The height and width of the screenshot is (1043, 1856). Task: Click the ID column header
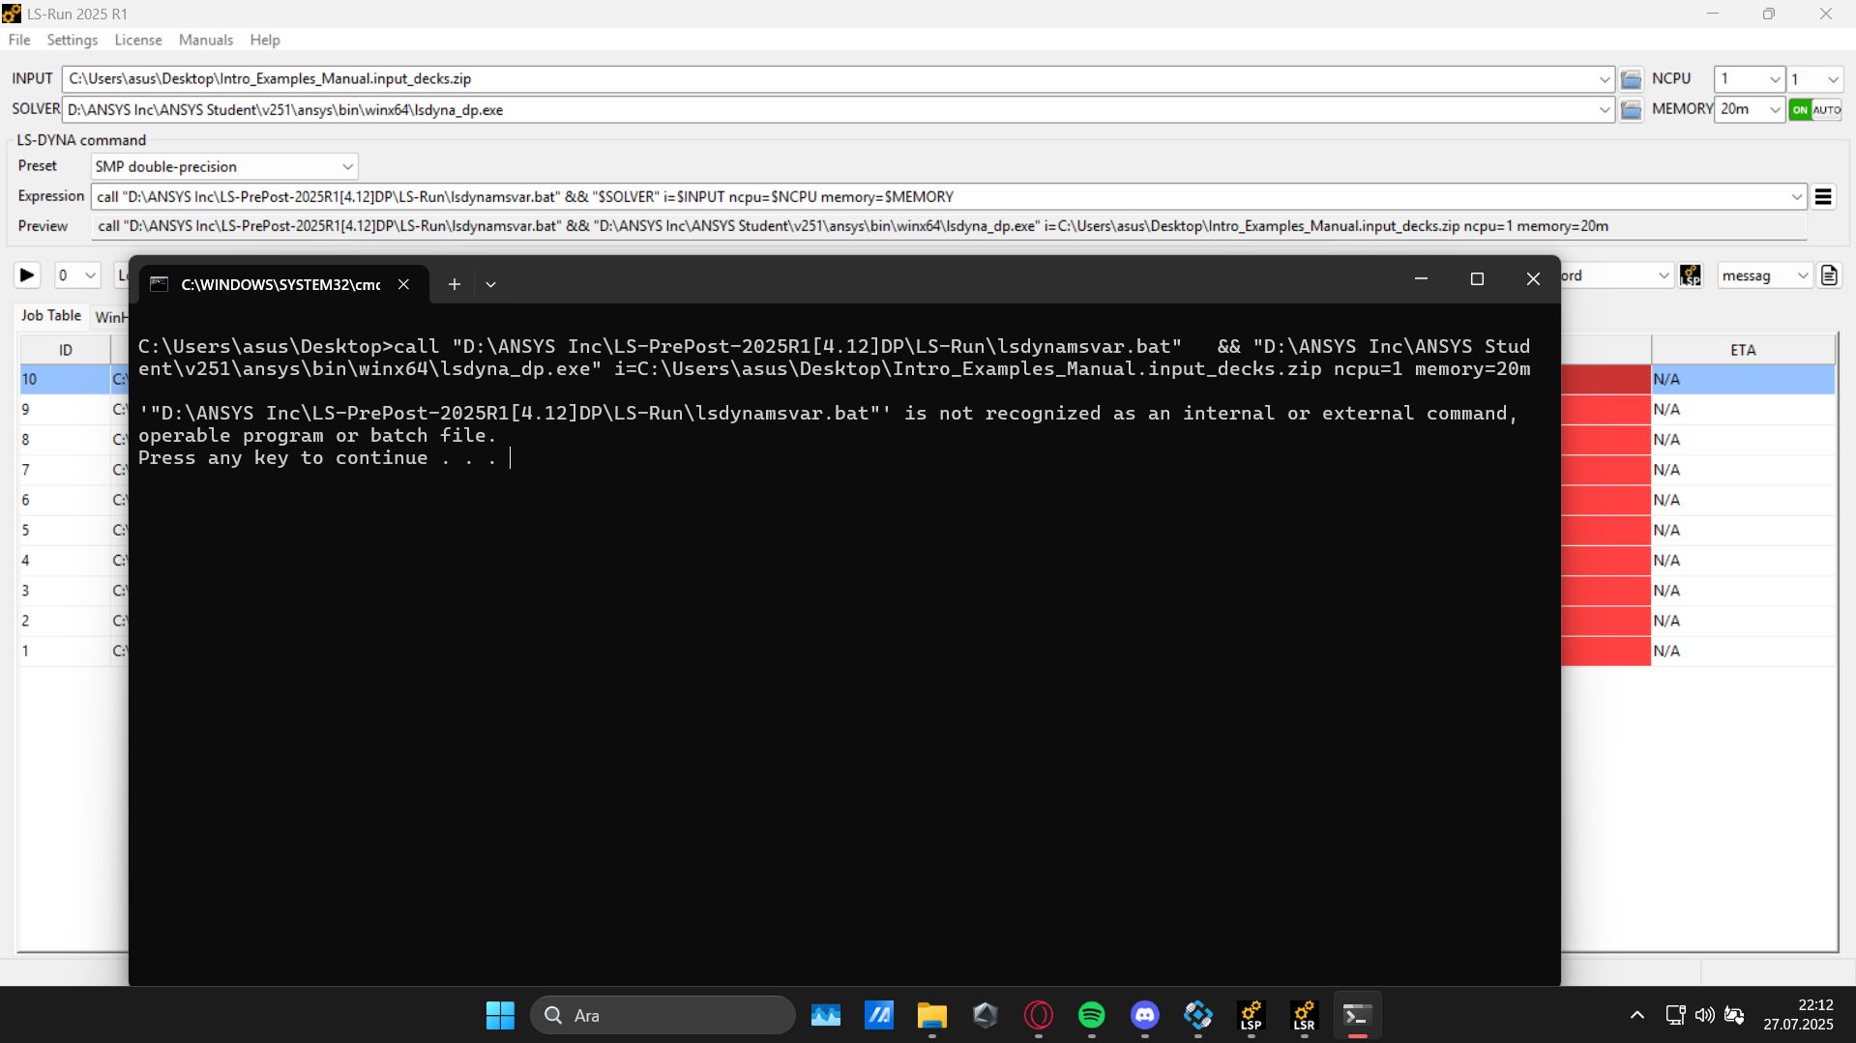(x=66, y=350)
